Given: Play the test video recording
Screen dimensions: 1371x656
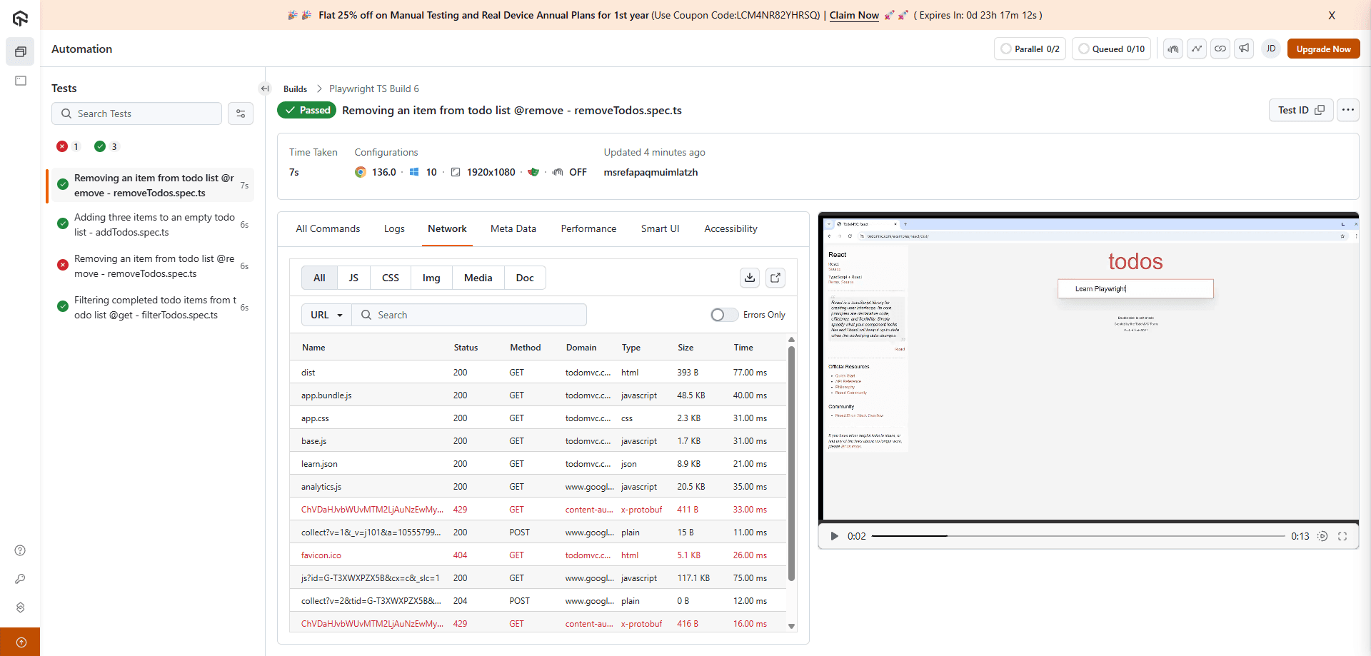Looking at the screenshot, I should pyautogui.click(x=834, y=536).
